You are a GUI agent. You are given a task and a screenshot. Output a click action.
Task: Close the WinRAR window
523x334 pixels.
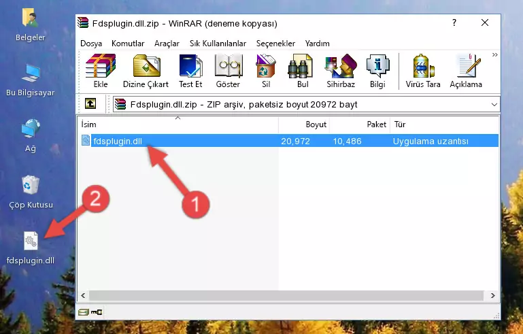[x=485, y=22]
